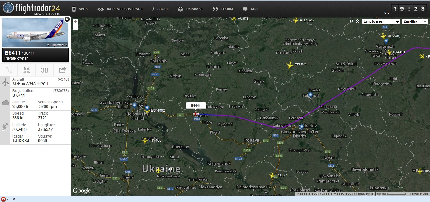Viewport: 430px width, 202px height.
Task: Close the B6411 flight info panel
Action: [67, 19]
